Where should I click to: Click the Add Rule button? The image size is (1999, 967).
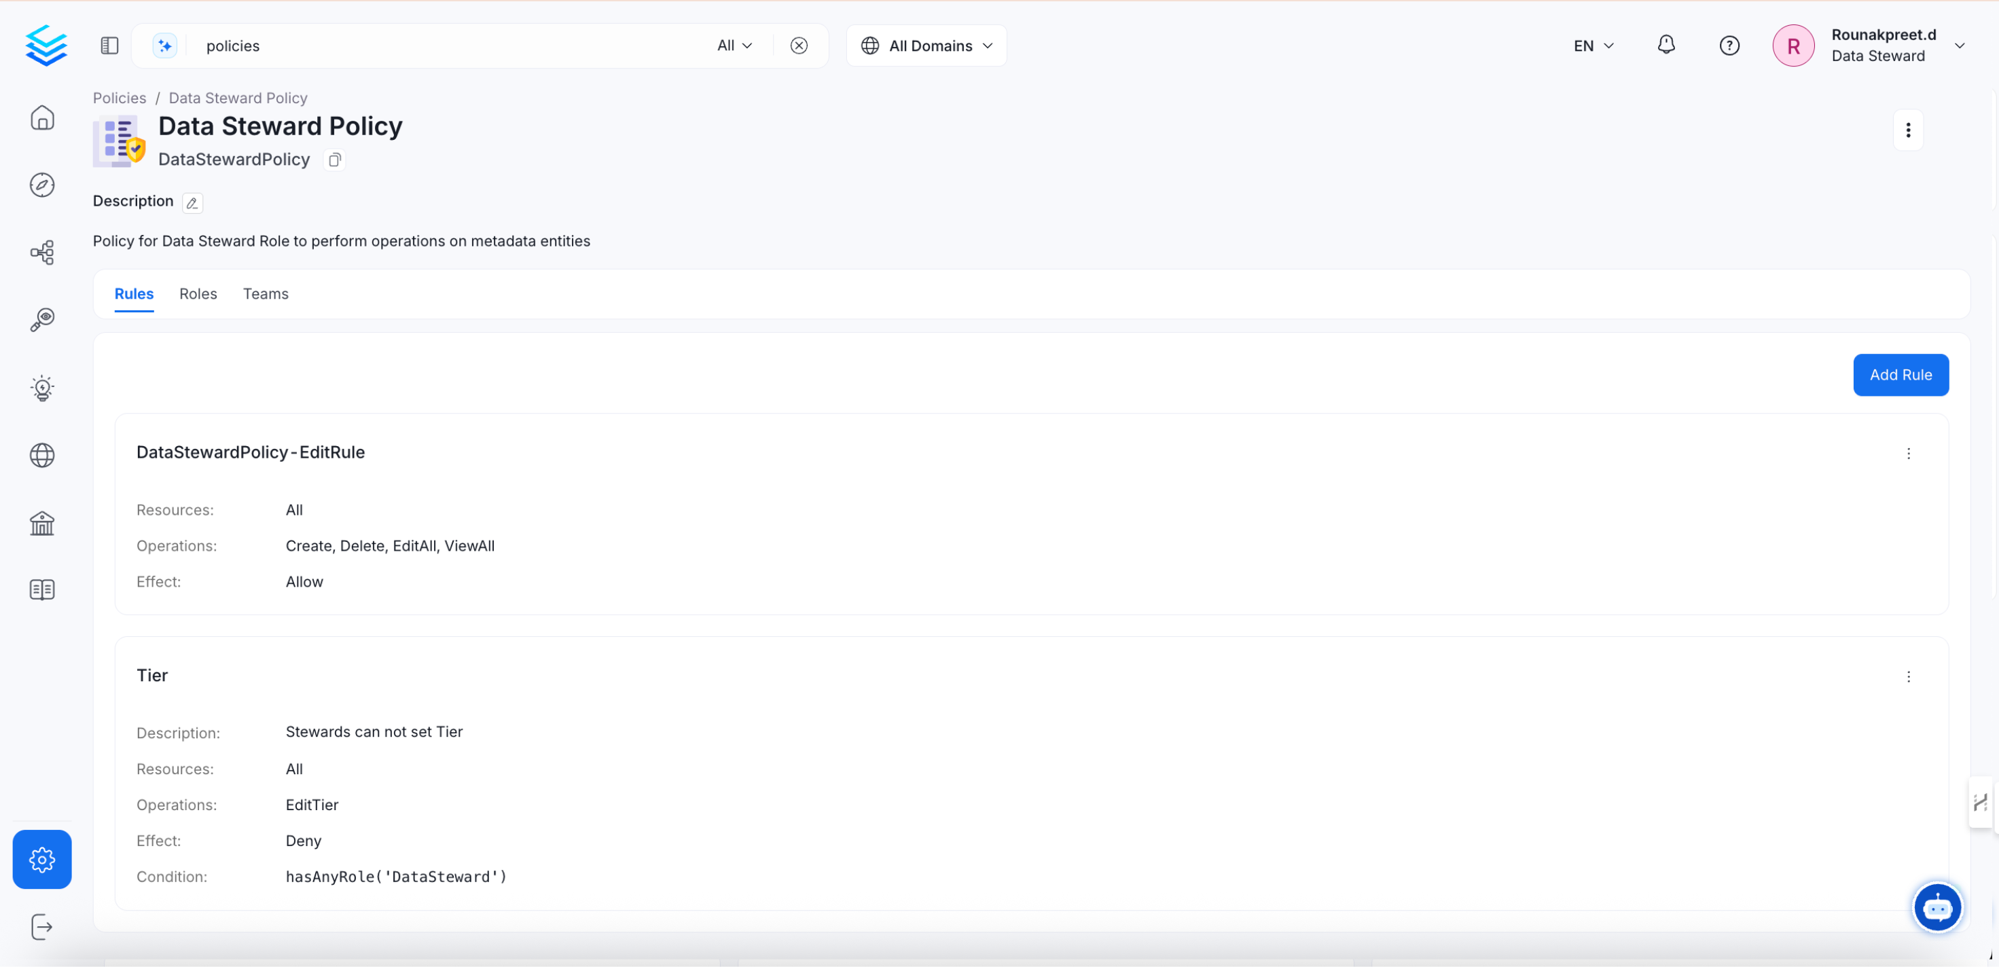1901,375
